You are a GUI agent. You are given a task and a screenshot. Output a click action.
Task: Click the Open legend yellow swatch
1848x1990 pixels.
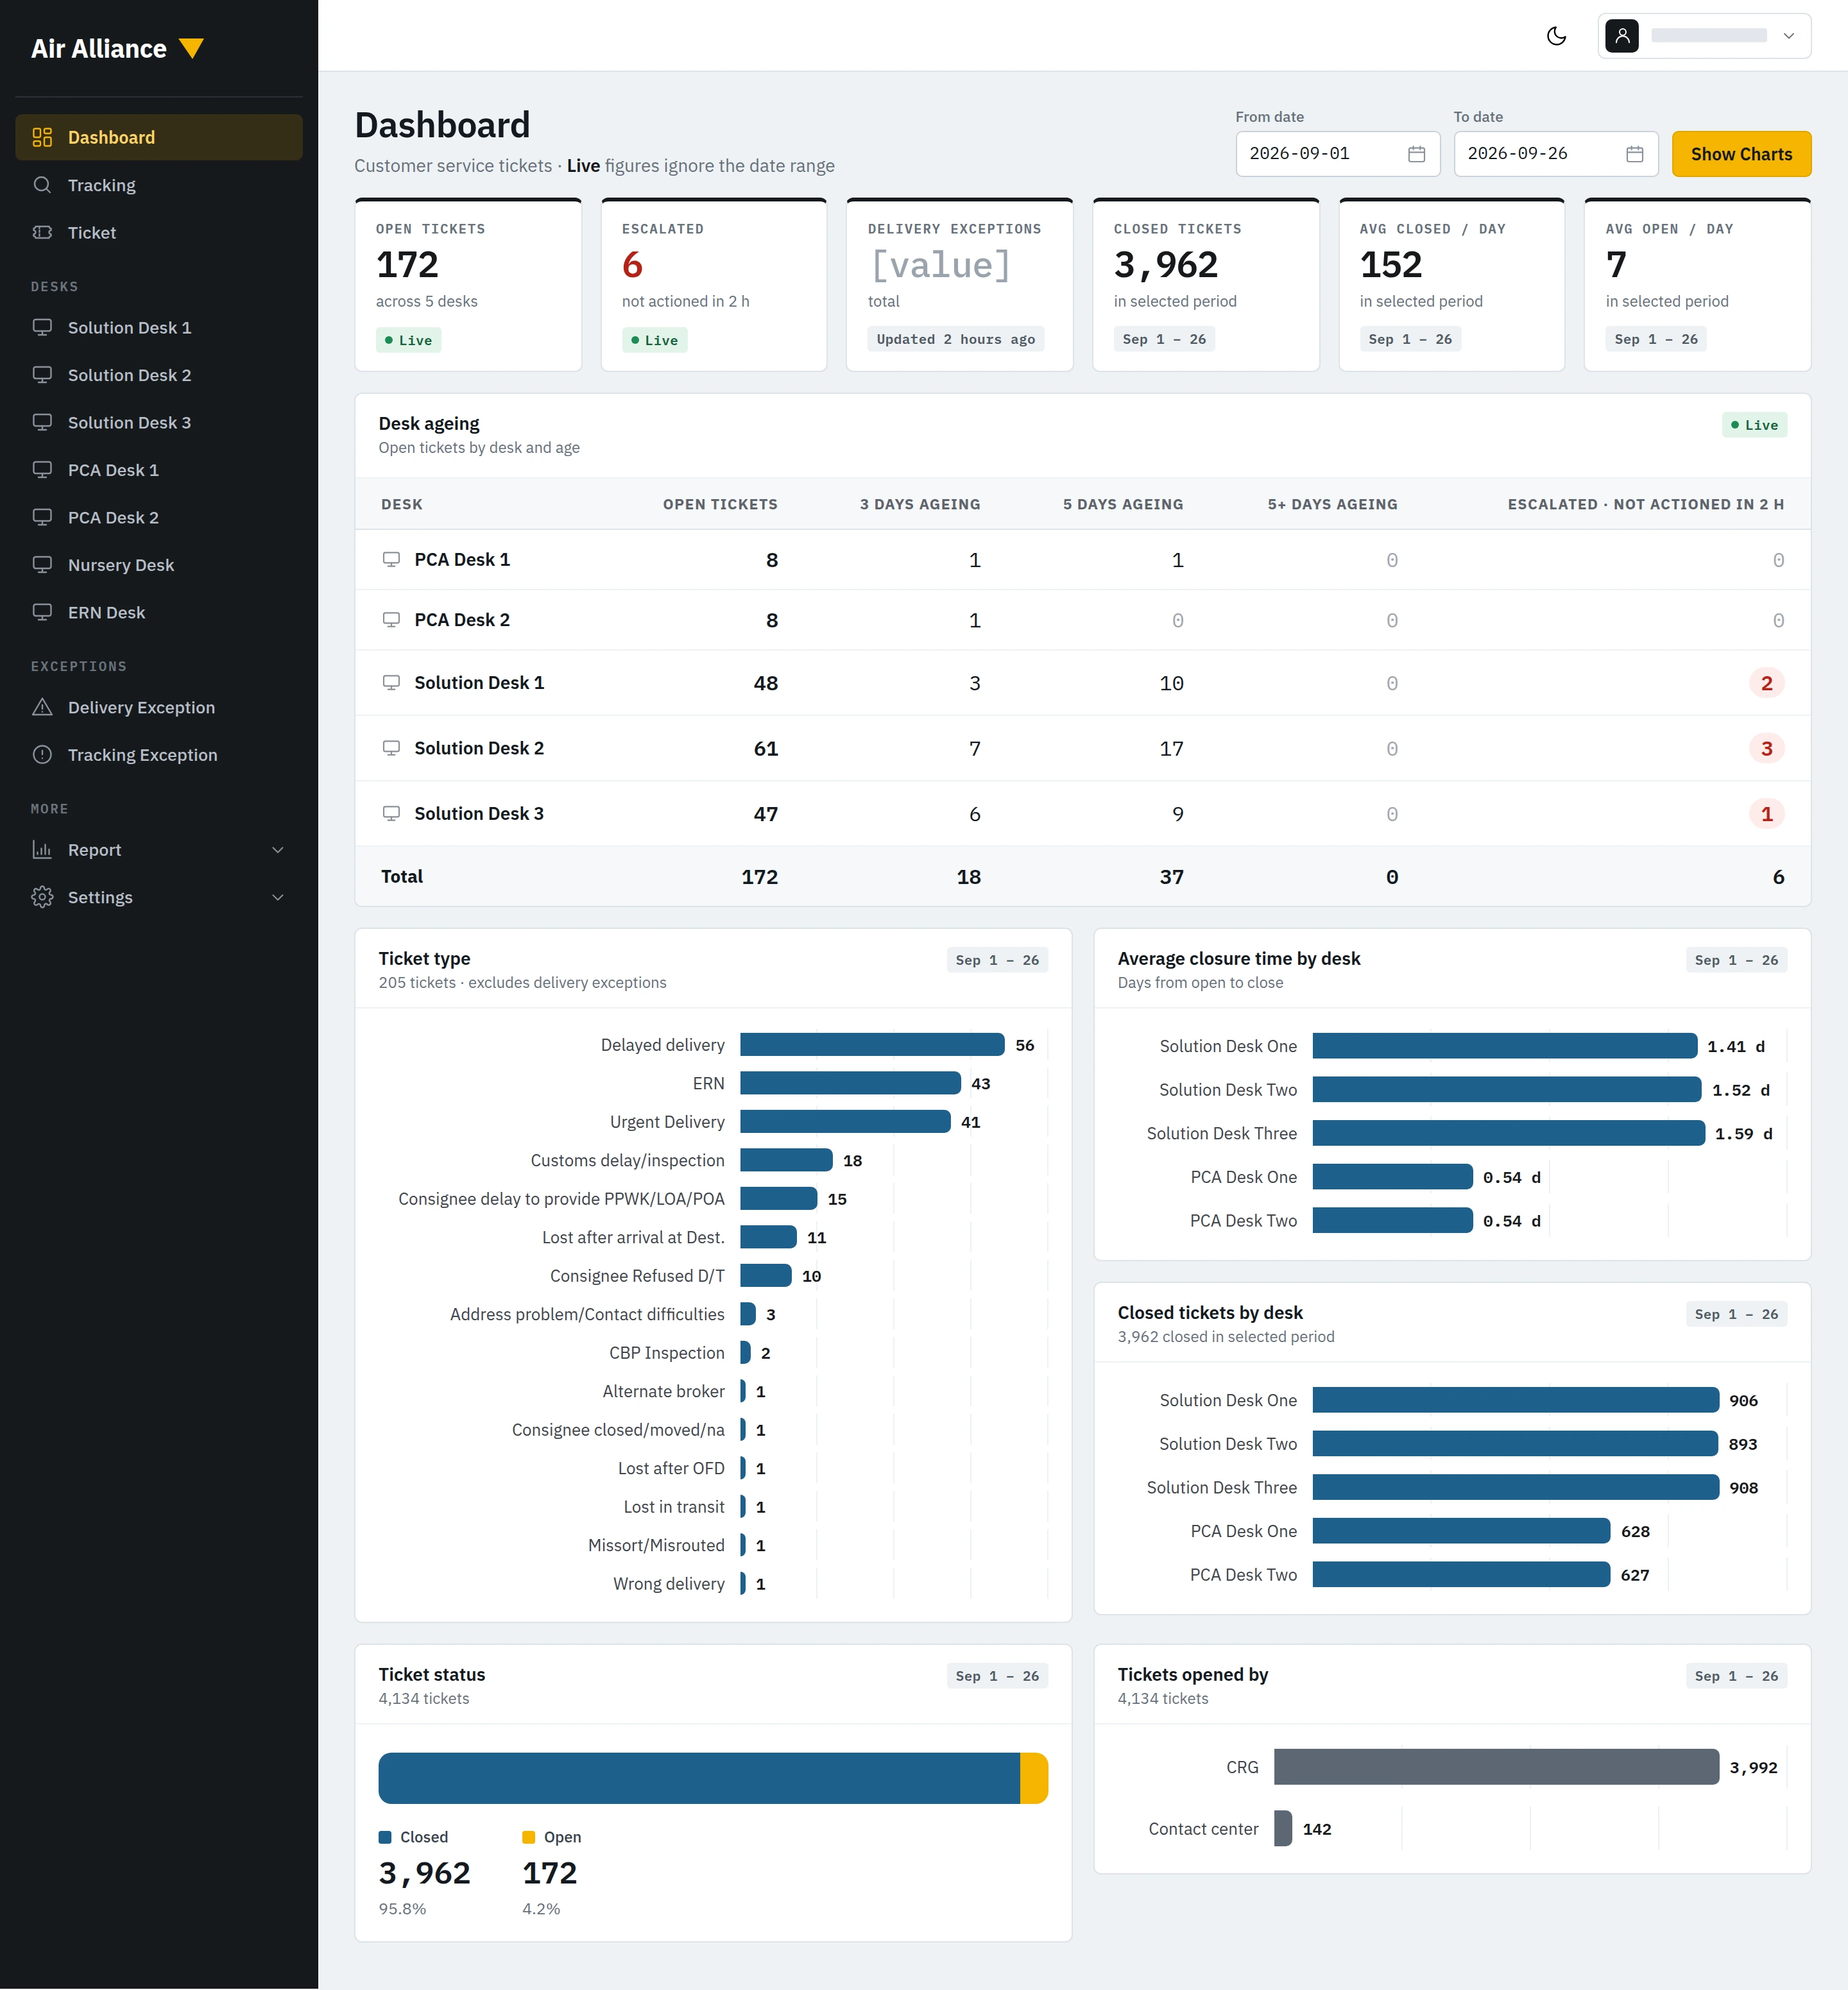coord(528,1837)
